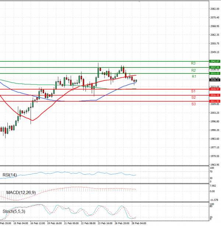Select the red 2016.45 price tag

pos(215,95)
